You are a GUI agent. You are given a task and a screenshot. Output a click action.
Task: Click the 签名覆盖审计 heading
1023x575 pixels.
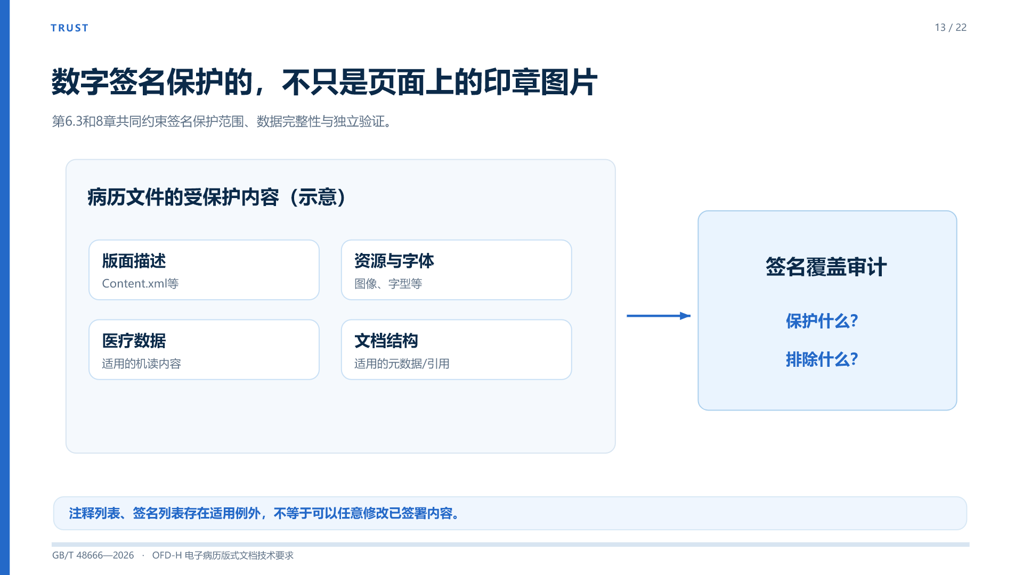tap(826, 267)
